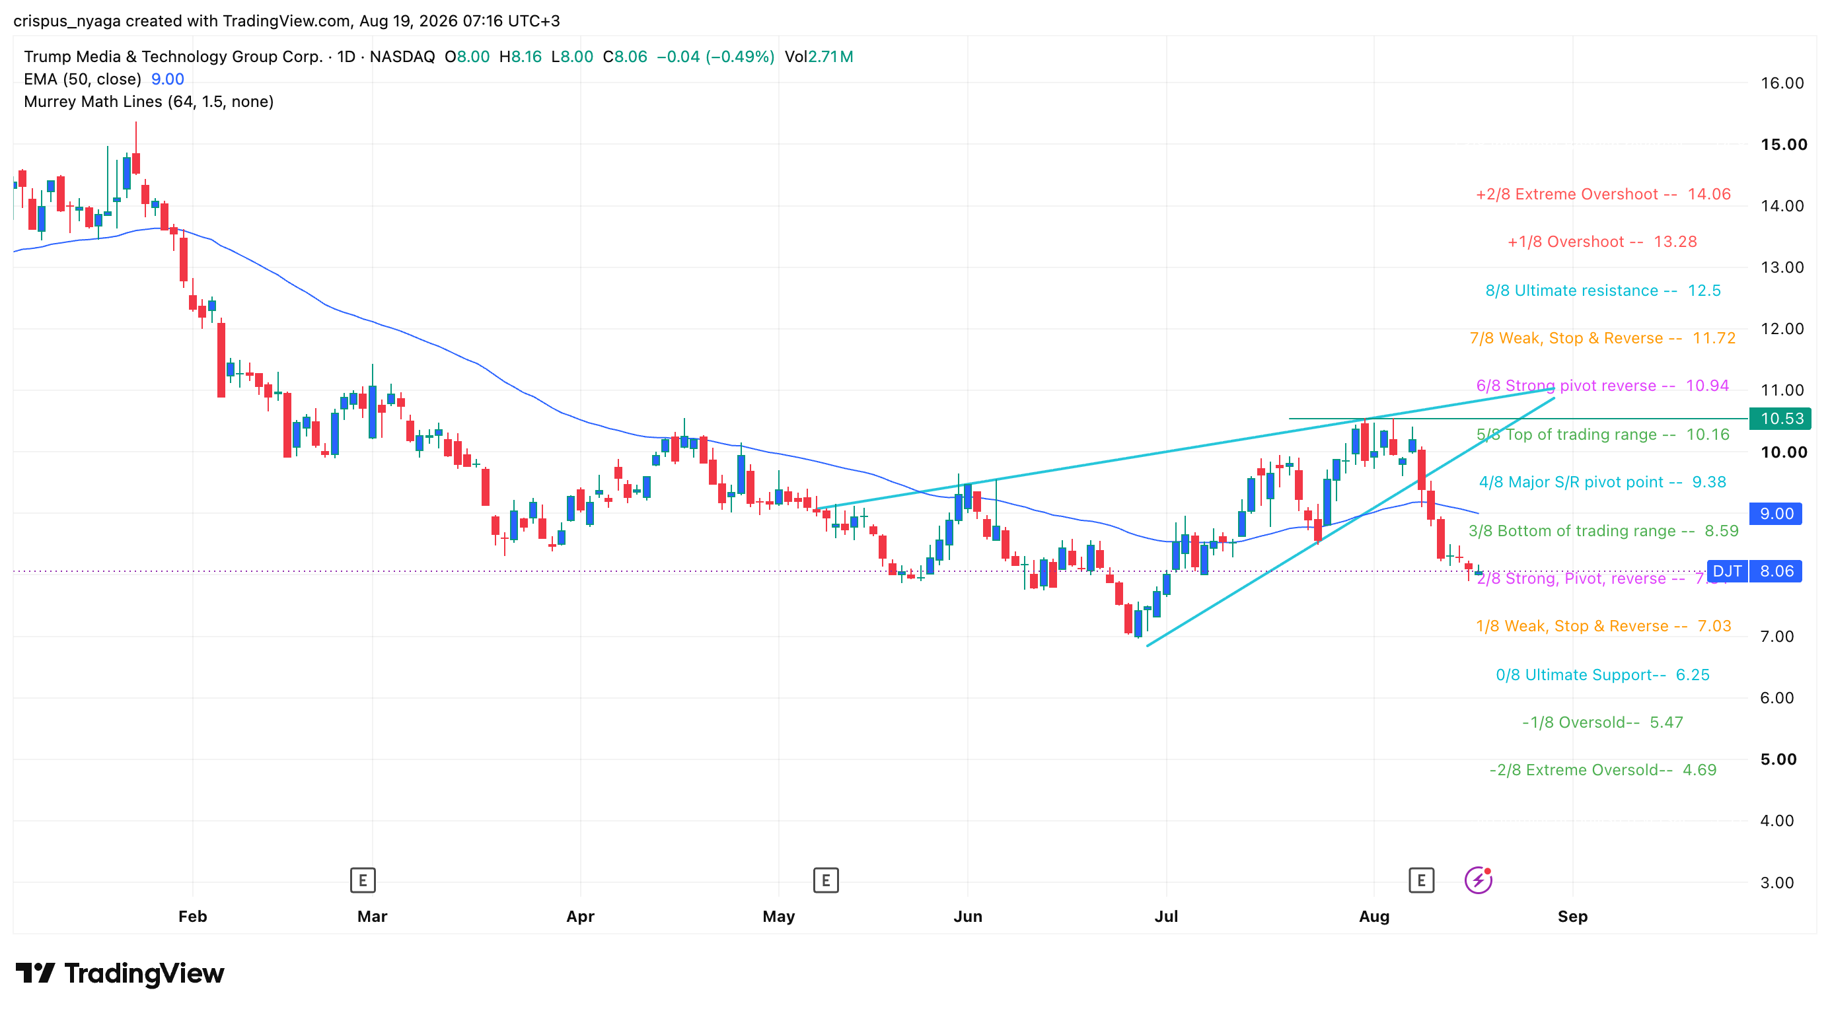The height and width of the screenshot is (1013, 1830).
Task: Click the 13.00 price axis label
Action: click(x=1782, y=267)
